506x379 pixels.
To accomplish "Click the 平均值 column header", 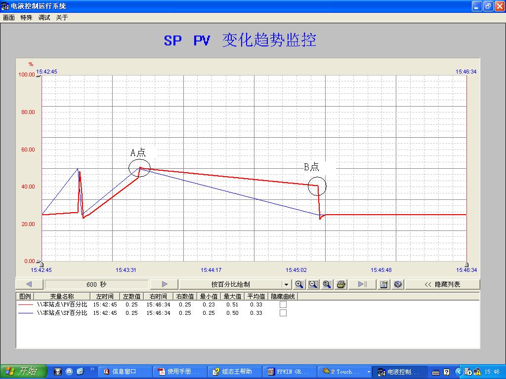I will click(x=256, y=296).
